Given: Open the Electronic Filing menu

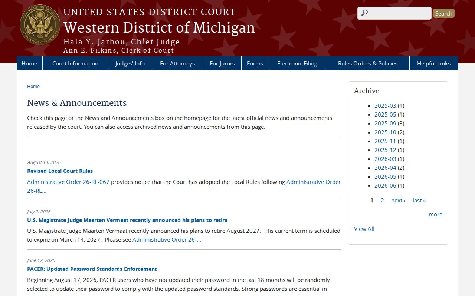Looking at the screenshot, I should [297, 63].
